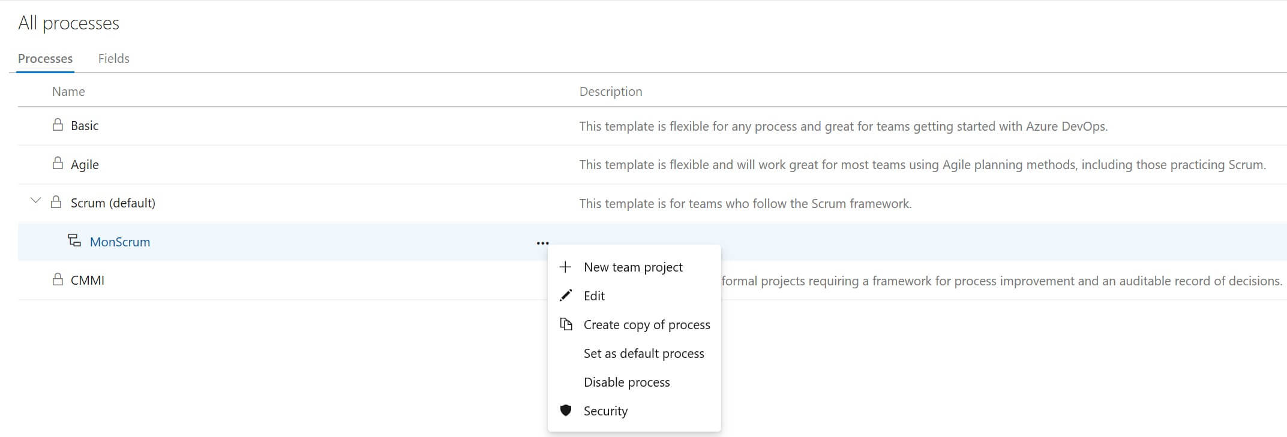1287x437 pixels.
Task: Click the lock icon beside Agile
Action: [x=58, y=163]
